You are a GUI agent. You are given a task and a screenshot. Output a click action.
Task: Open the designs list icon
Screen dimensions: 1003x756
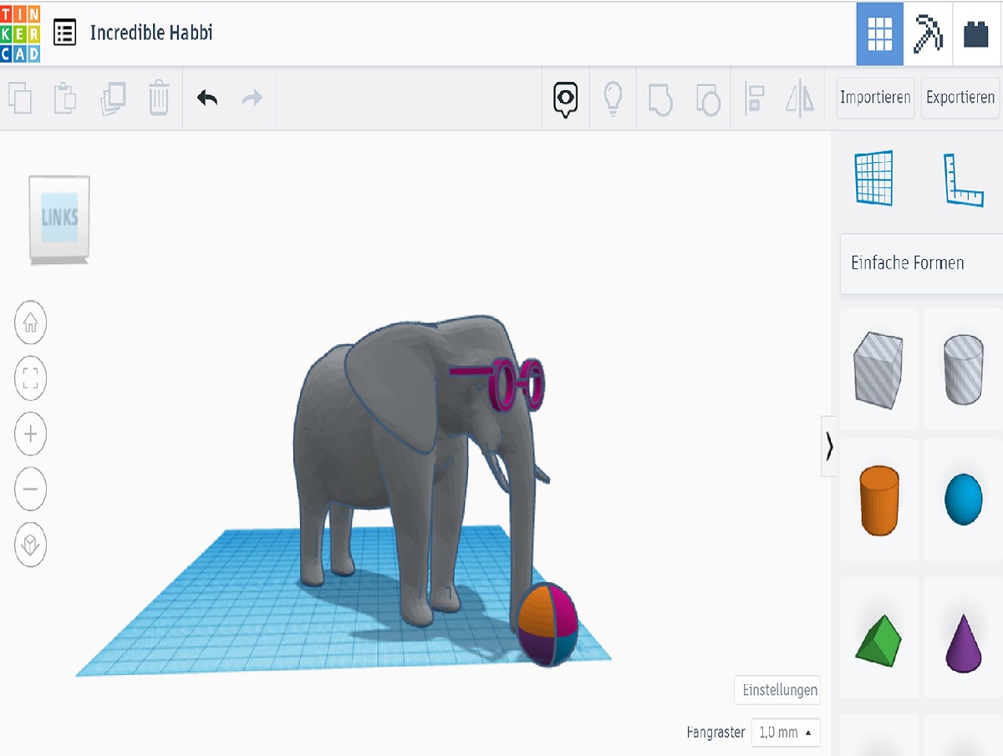pyautogui.click(x=65, y=33)
